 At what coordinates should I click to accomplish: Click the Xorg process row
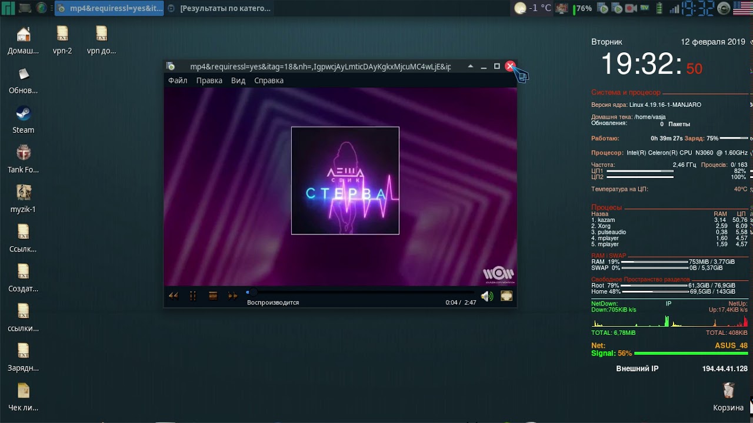pos(669,226)
